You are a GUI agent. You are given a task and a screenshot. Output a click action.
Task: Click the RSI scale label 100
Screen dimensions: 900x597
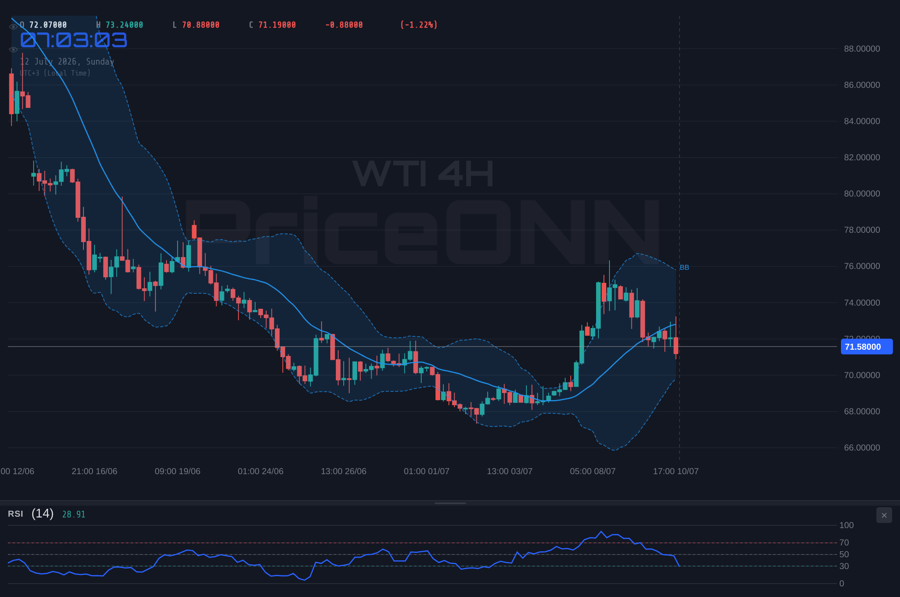[846, 525]
